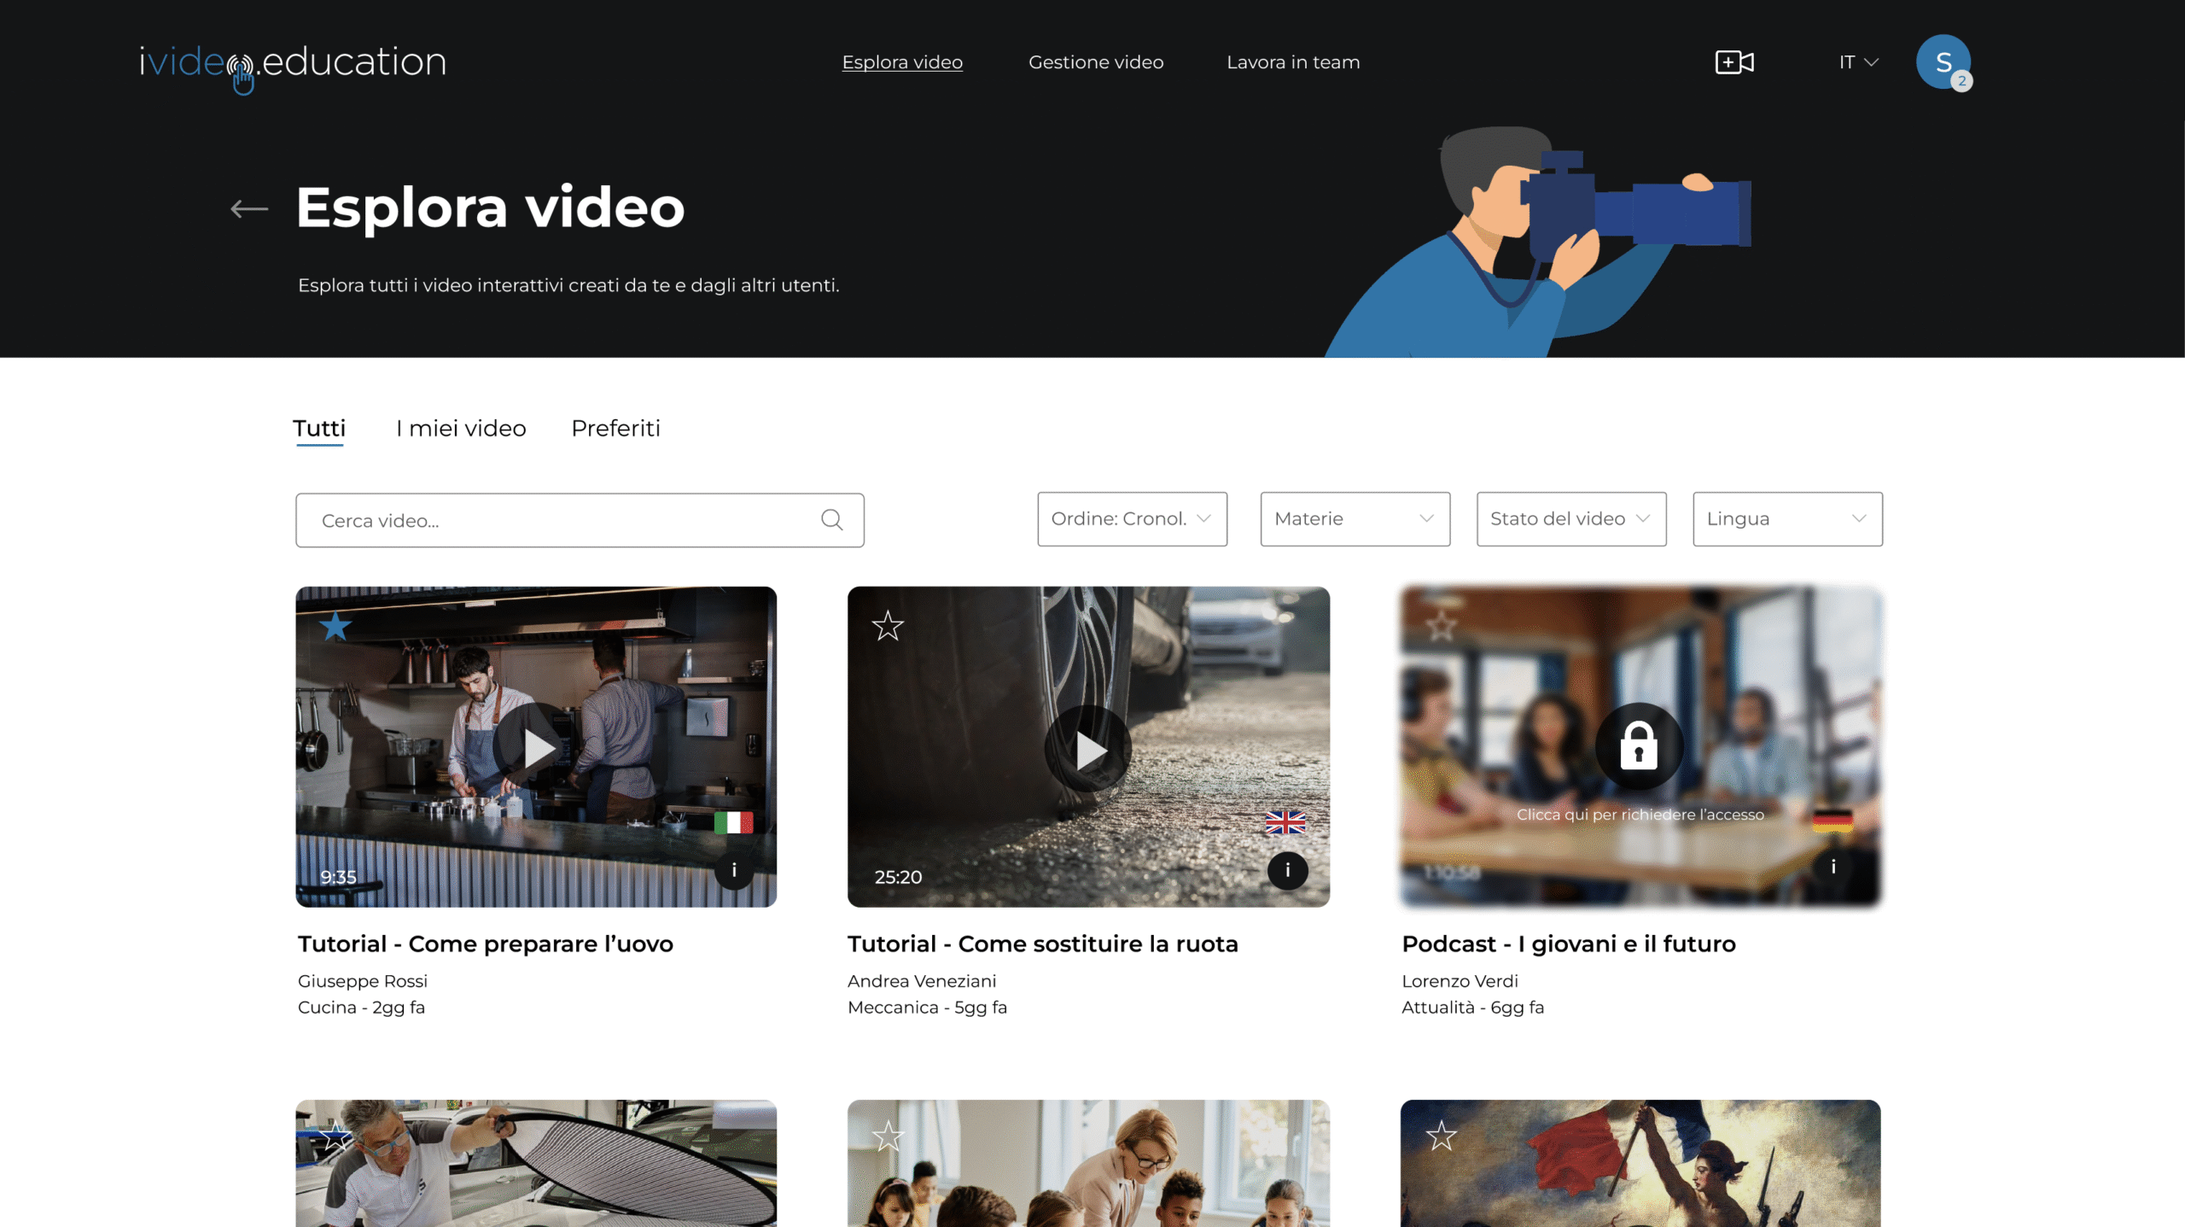Go to Lavora in team page
The width and height of the screenshot is (2185, 1227).
pyautogui.click(x=1293, y=62)
